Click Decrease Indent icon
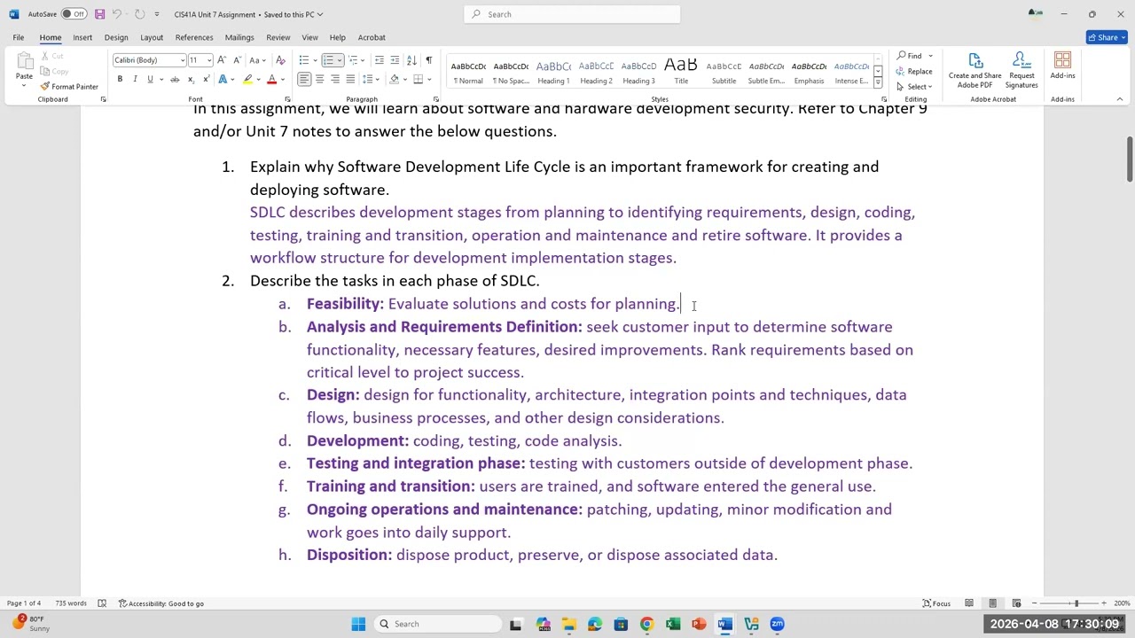Viewport: 1135px width, 638px height. pyautogui.click(x=380, y=60)
